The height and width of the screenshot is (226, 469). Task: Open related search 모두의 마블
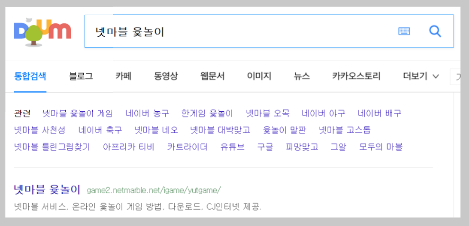coord(381,147)
